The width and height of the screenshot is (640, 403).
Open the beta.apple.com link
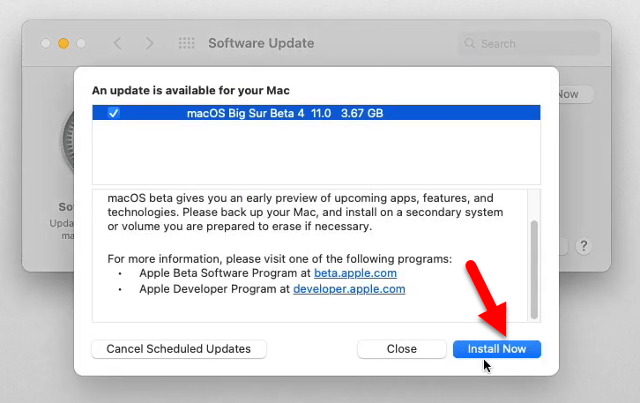(x=355, y=272)
